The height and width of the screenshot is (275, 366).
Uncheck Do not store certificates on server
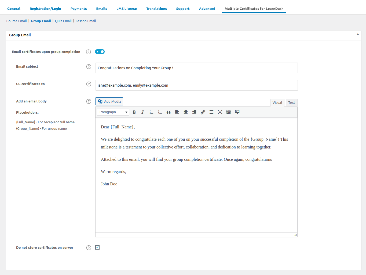97,247
